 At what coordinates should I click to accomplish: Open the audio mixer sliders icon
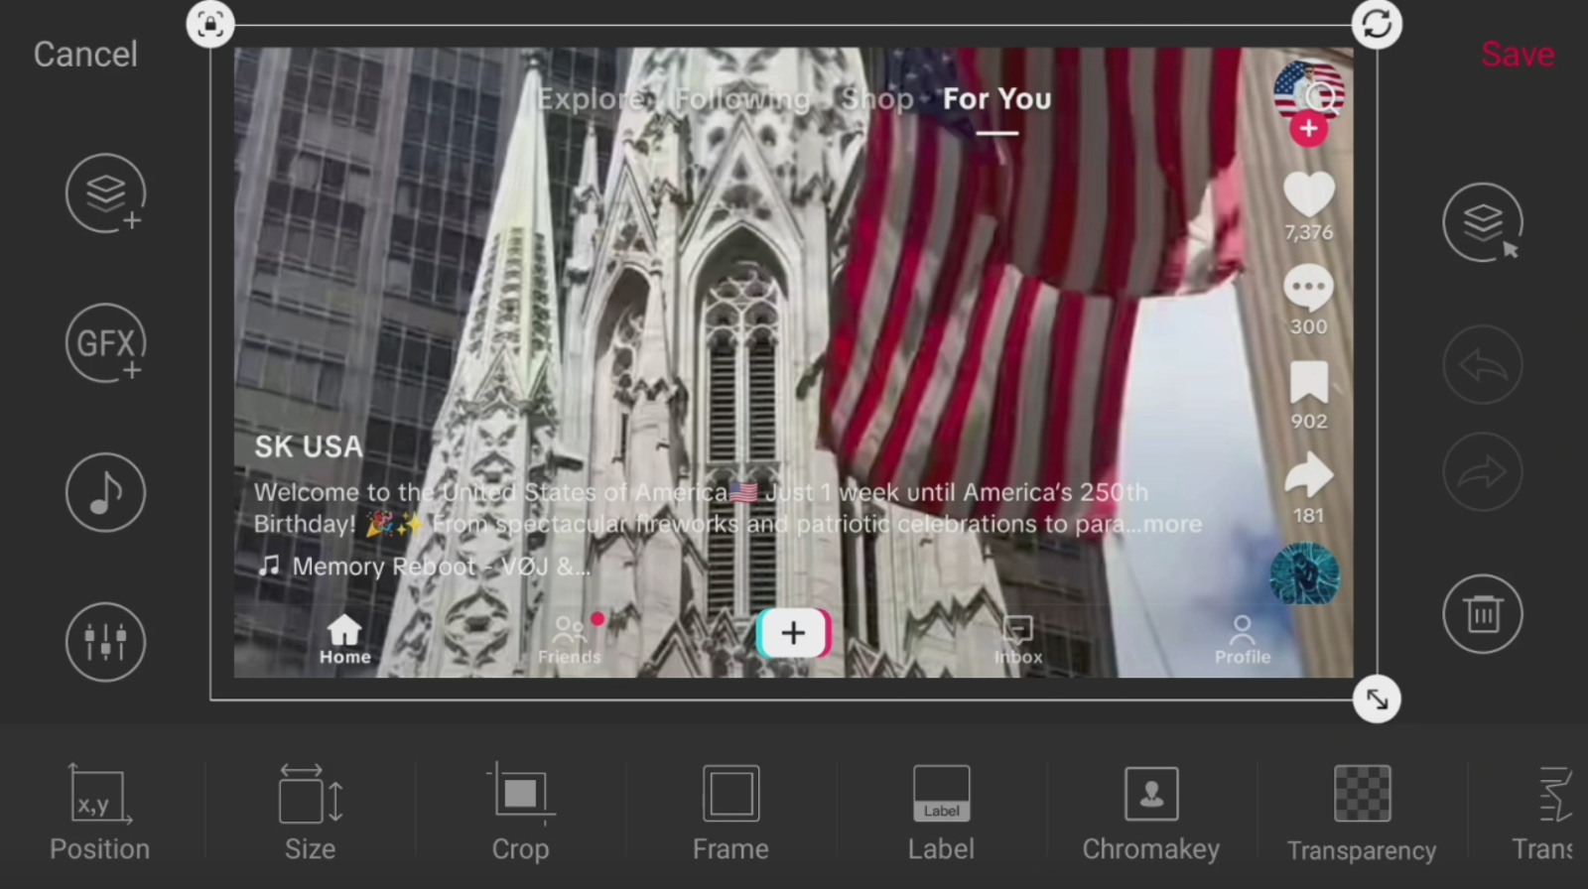pos(106,642)
